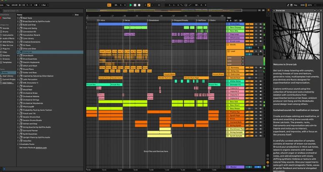This screenshot has width=323, height=172.
Task: Expand the Core Library pack
Action: 18,38
